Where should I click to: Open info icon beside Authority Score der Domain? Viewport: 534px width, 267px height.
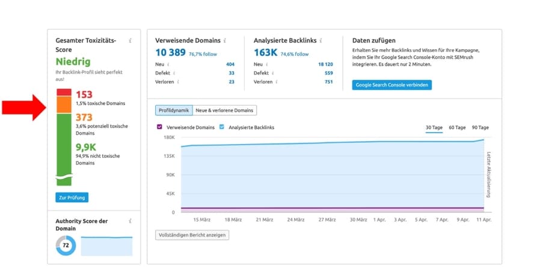point(130,221)
